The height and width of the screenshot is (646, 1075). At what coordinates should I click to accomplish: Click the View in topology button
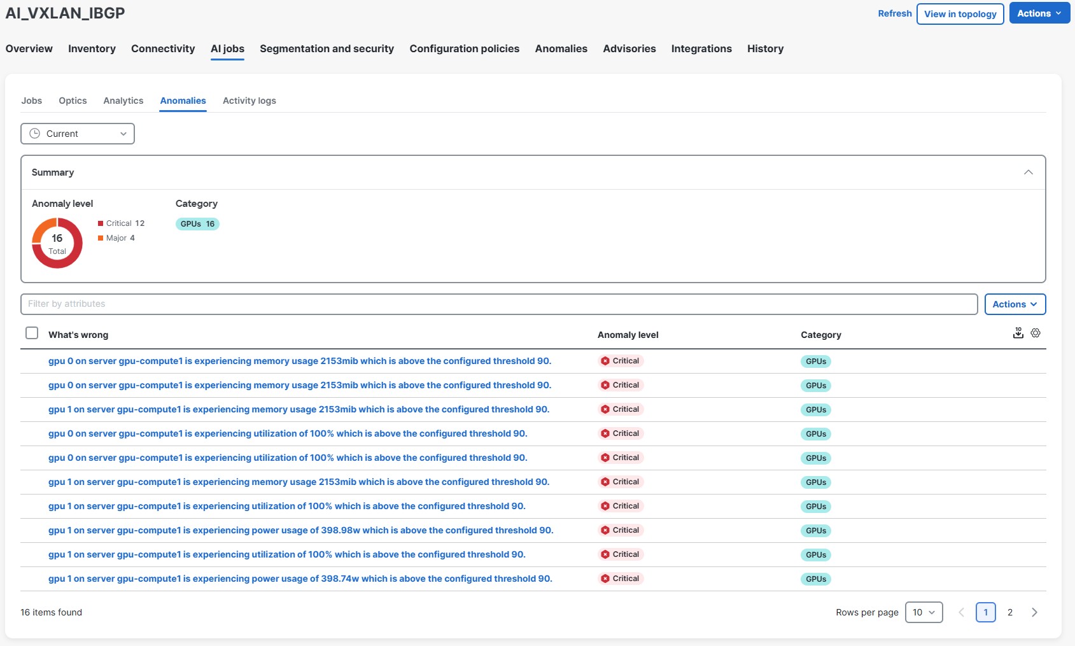[x=960, y=14]
